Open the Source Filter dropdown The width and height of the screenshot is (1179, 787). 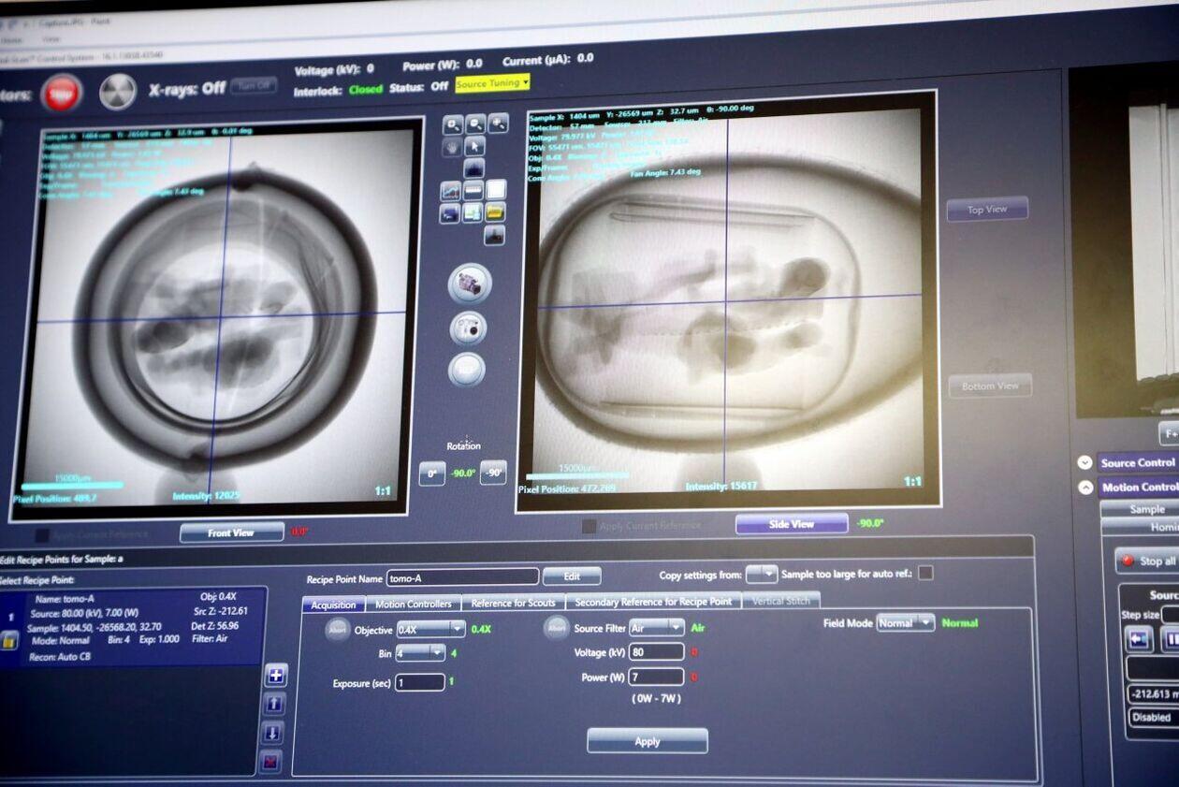pyautogui.click(x=656, y=627)
